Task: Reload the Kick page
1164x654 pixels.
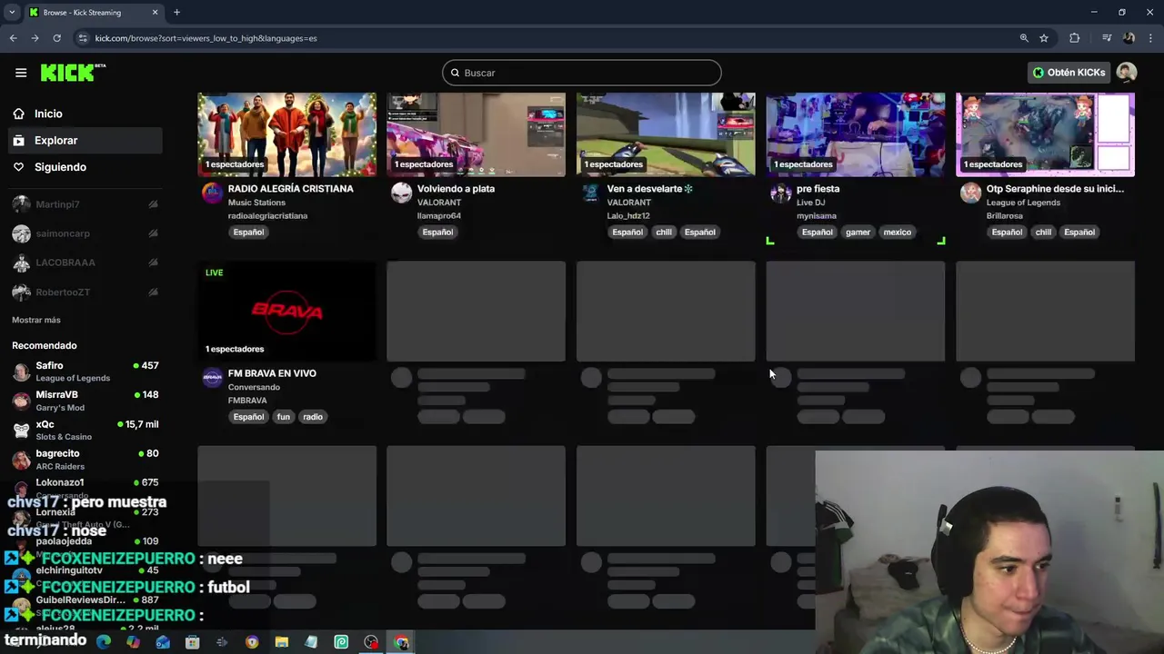Action: (56, 38)
